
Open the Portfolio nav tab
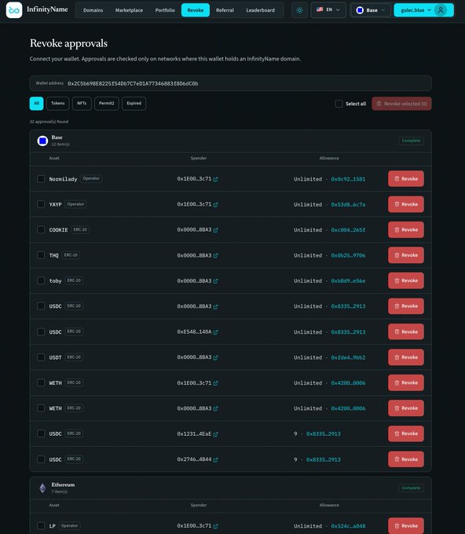[x=165, y=10]
